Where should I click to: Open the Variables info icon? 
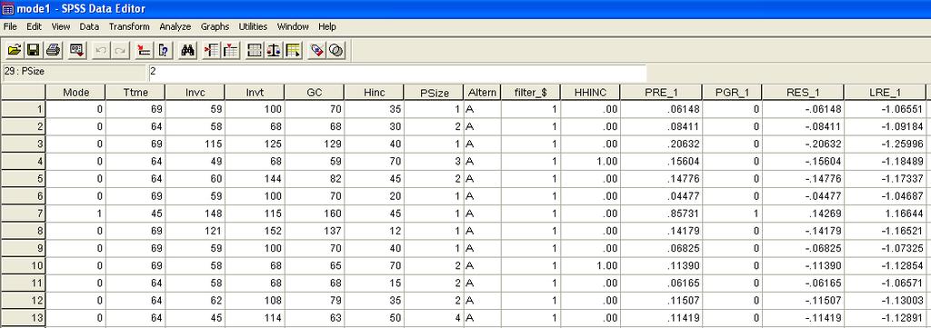(x=164, y=50)
